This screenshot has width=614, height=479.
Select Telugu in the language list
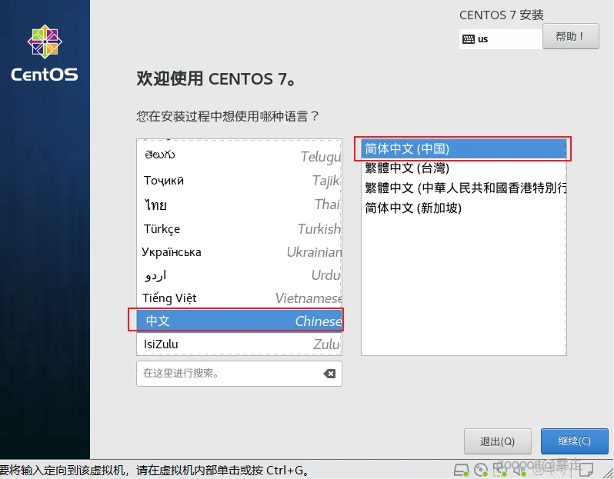pyautogui.click(x=239, y=156)
